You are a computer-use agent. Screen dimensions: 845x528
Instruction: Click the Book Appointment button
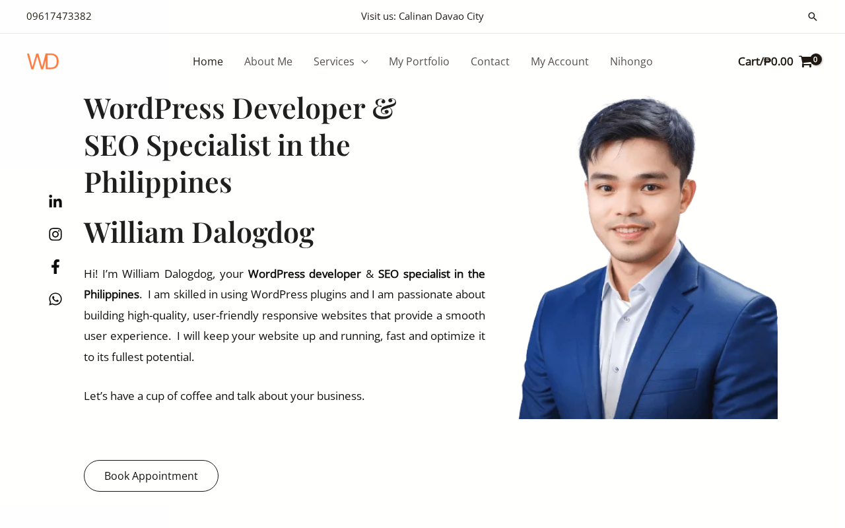point(151,476)
